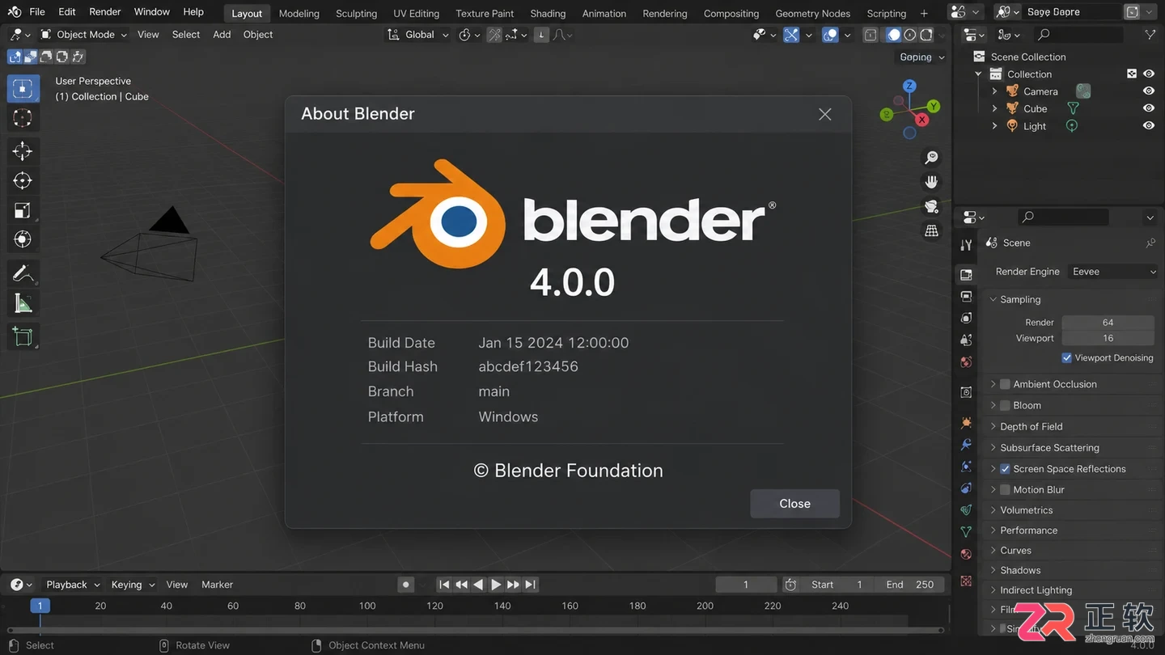Hide the Cube in the outliner
1165x655 pixels.
[x=1149, y=108]
